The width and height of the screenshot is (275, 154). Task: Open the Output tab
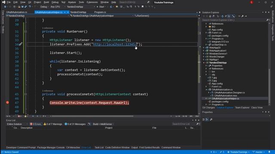(x=134, y=148)
